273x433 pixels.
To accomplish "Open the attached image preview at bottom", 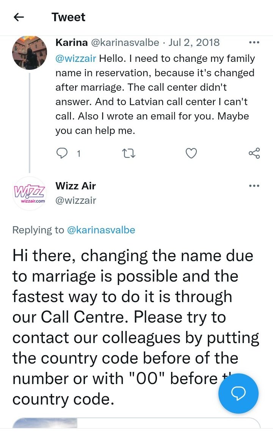I will click(x=45, y=424).
